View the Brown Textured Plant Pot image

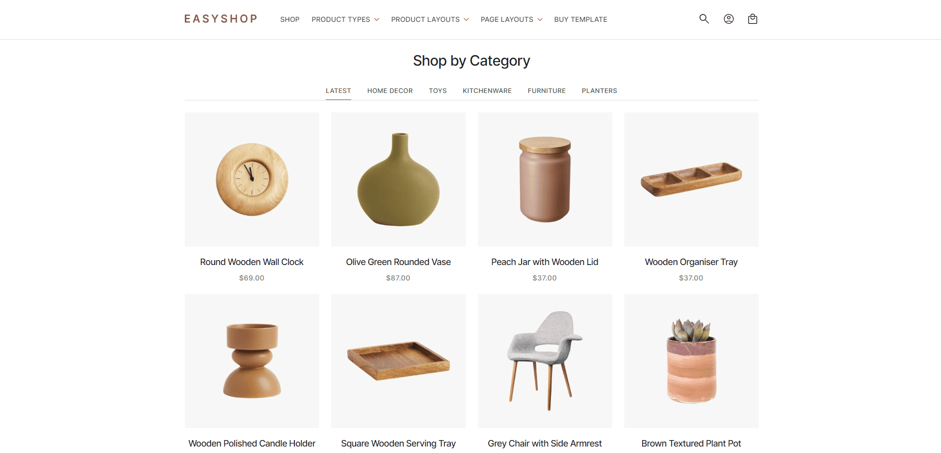(691, 361)
